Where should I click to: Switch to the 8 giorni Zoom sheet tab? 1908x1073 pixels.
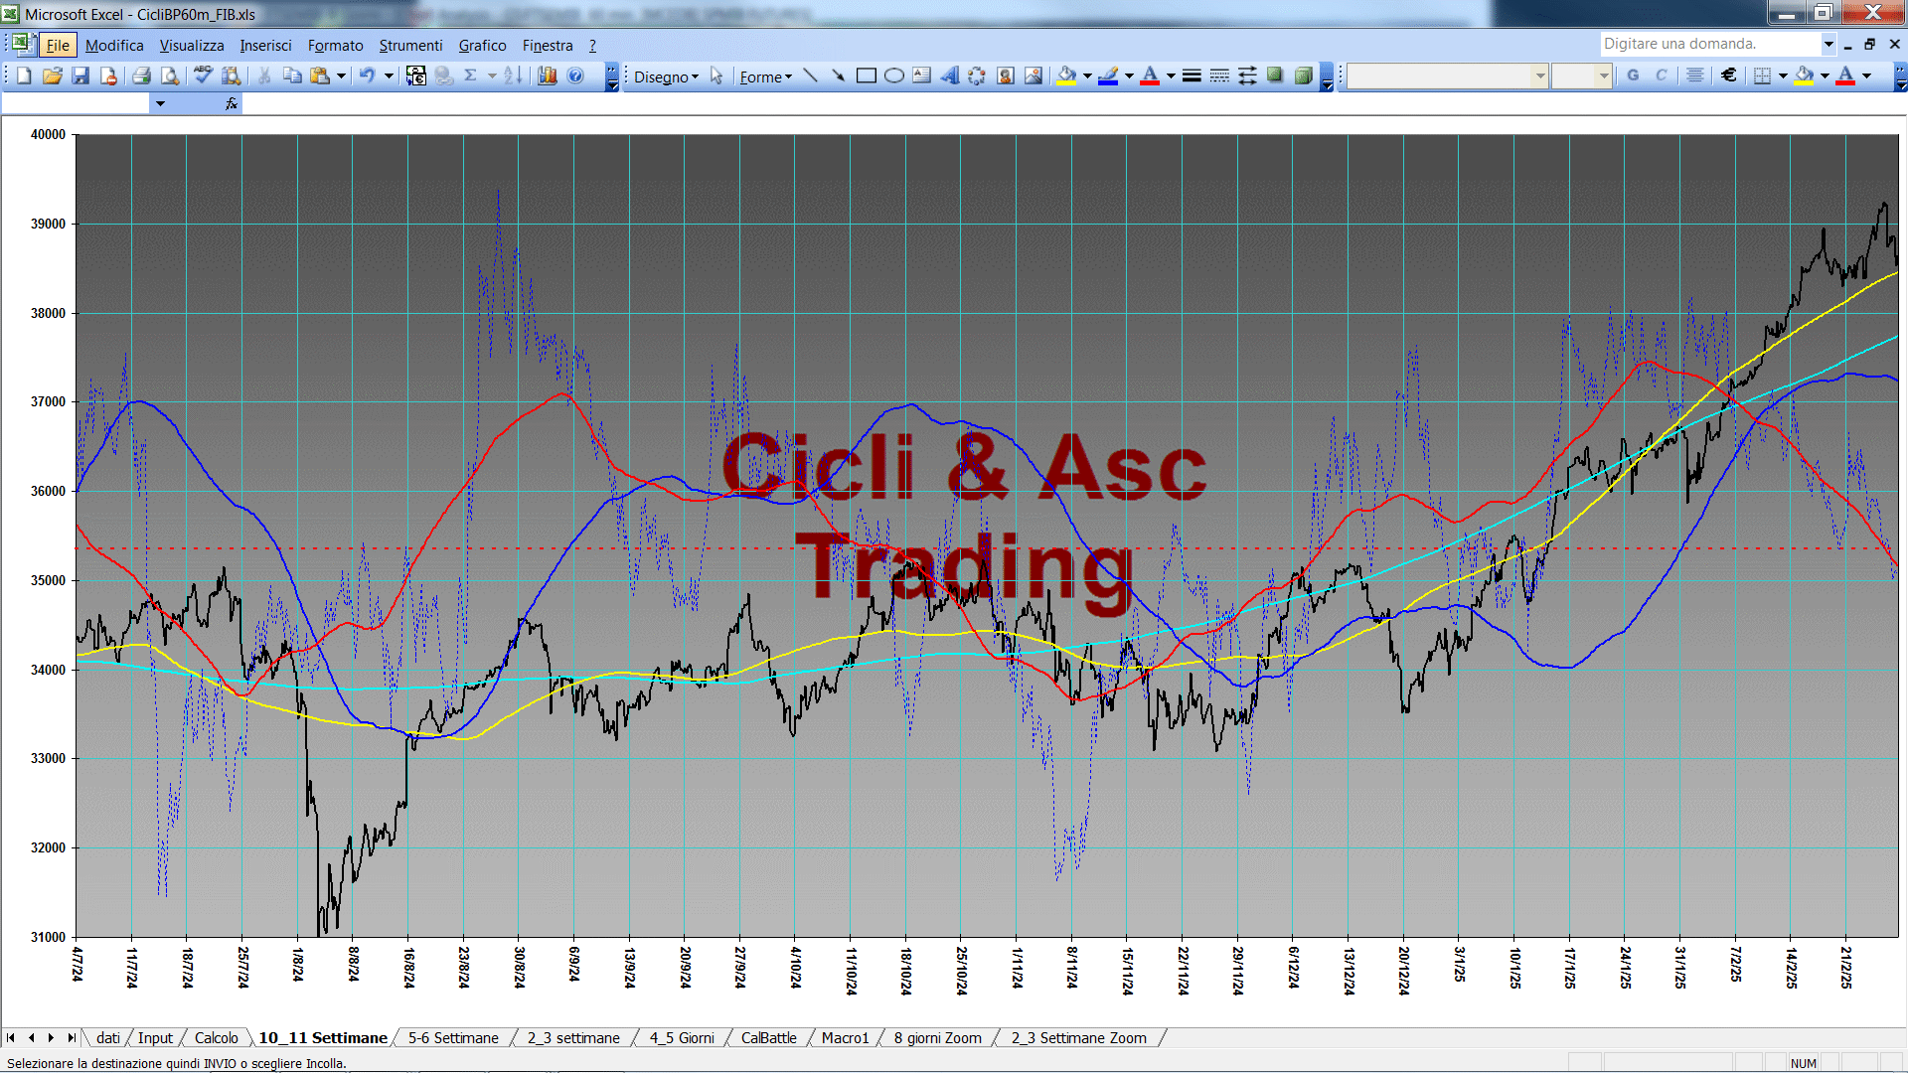(x=937, y=1037)
